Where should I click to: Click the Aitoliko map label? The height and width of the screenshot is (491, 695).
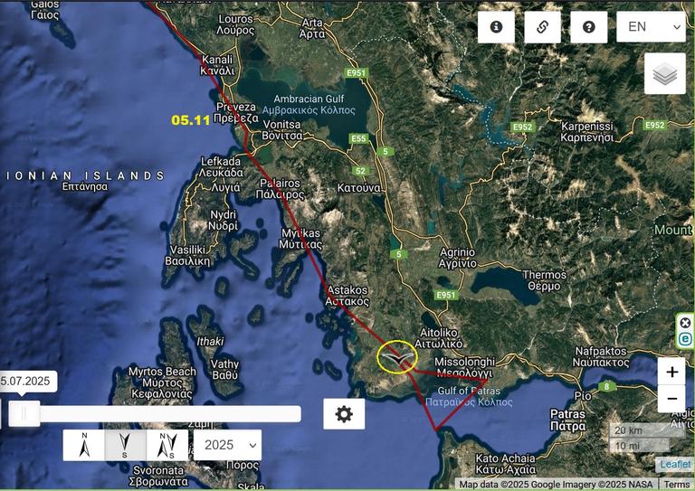pos(438,338)
